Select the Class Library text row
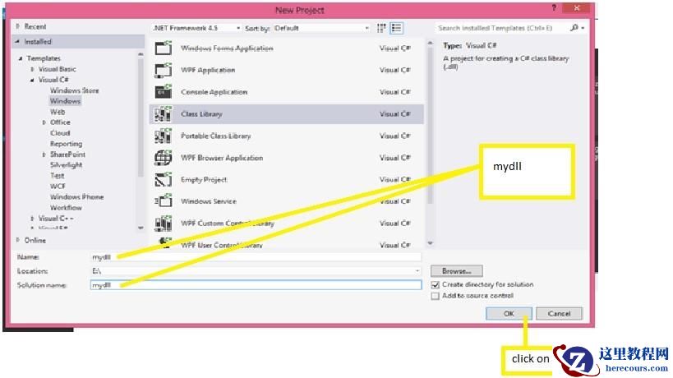The height and width of the screenshot is (378, 673). (287, 114)
